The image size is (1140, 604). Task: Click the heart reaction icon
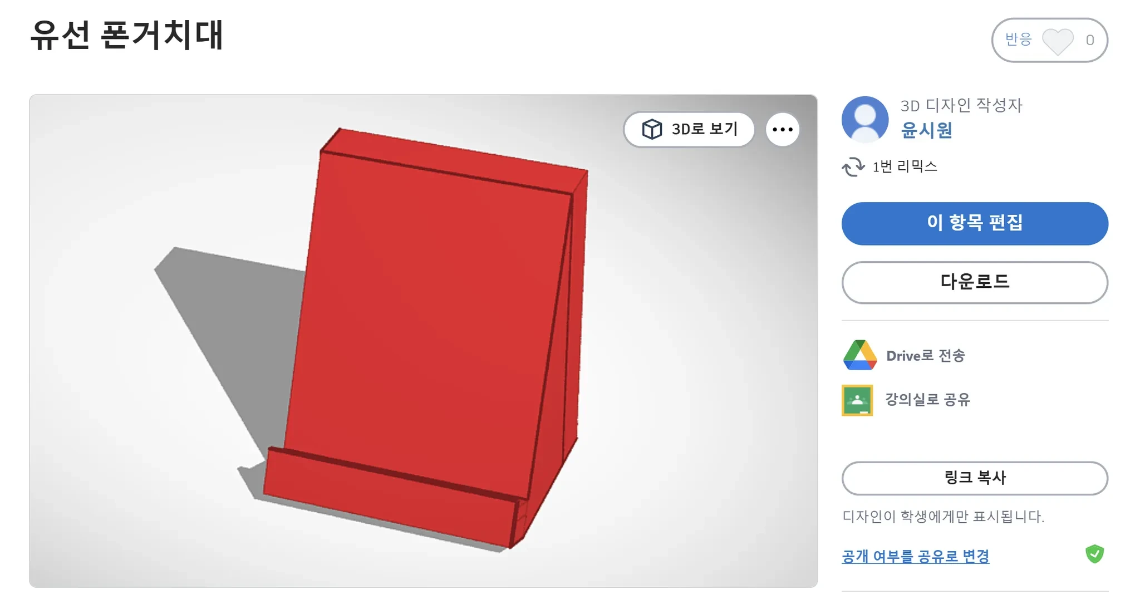[x=1058, y=41]
